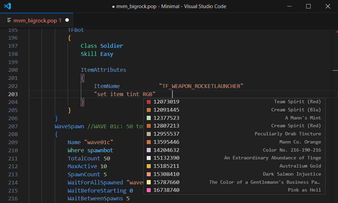Click the Visual Studio Code logo icon

pyautogui.click(x=7, y=6)
